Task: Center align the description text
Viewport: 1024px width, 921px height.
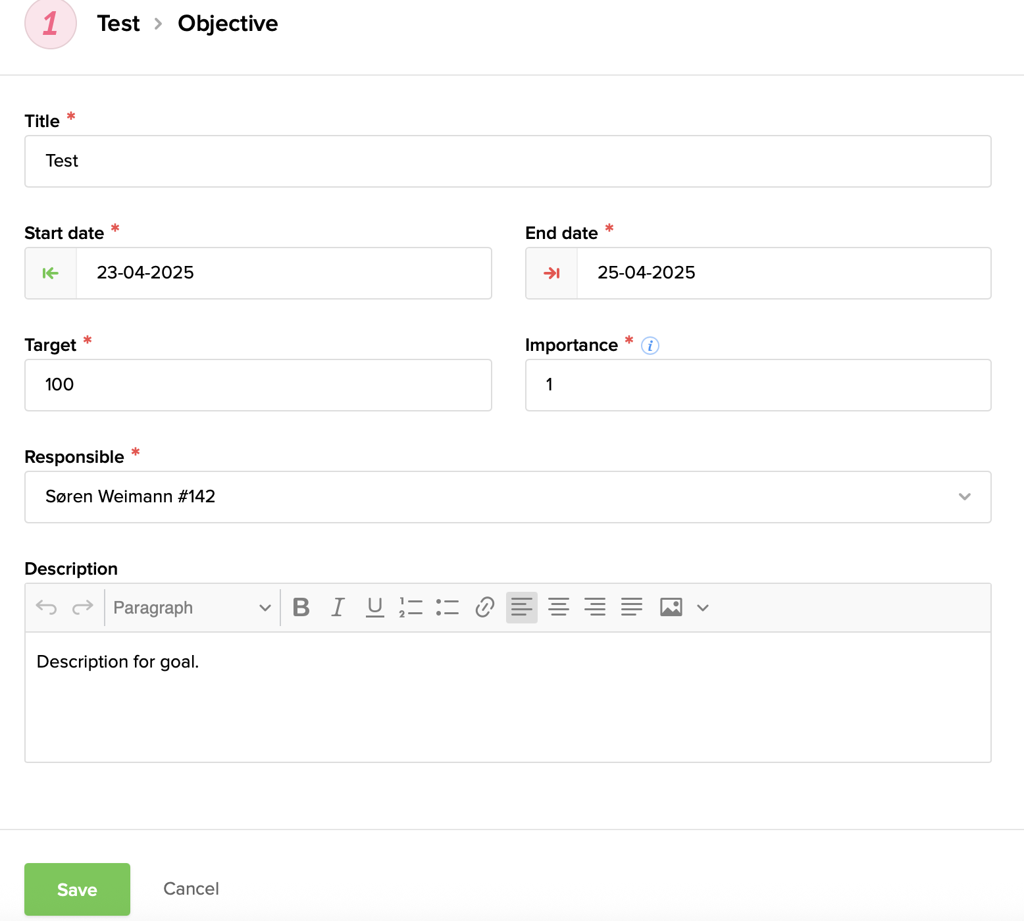Action: 559,607
